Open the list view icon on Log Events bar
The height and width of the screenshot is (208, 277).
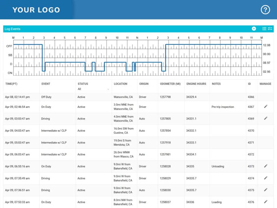pyautogui.click(x=264, y=28)
